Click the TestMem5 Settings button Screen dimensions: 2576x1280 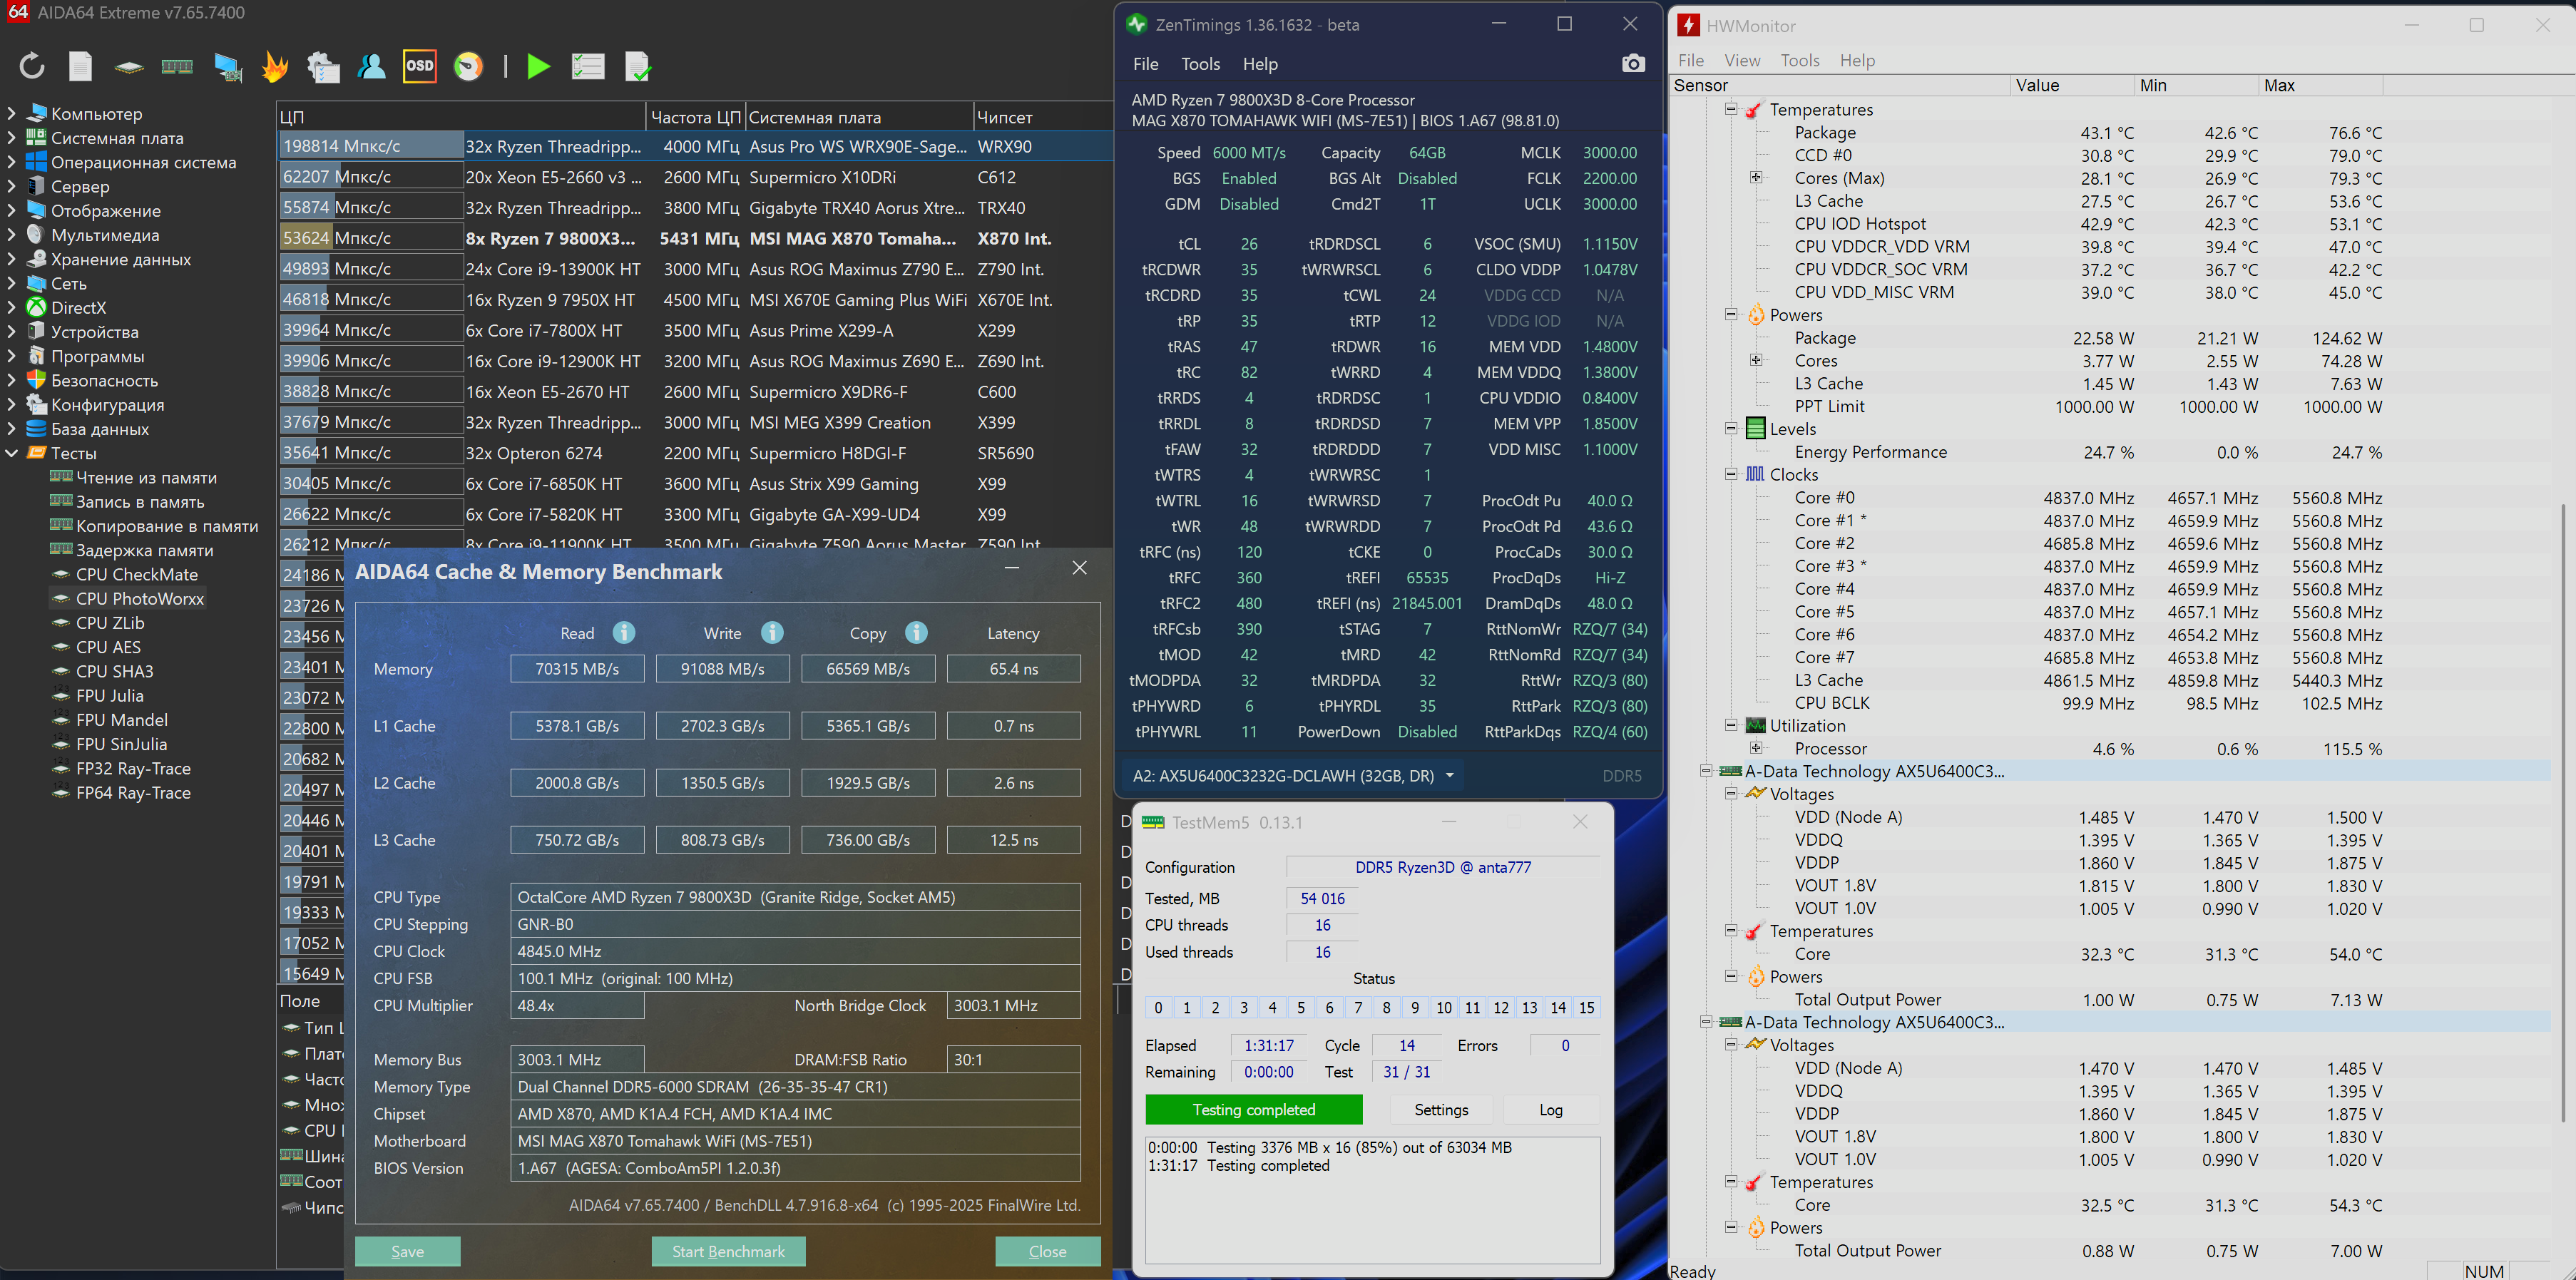(1441, 1110)
